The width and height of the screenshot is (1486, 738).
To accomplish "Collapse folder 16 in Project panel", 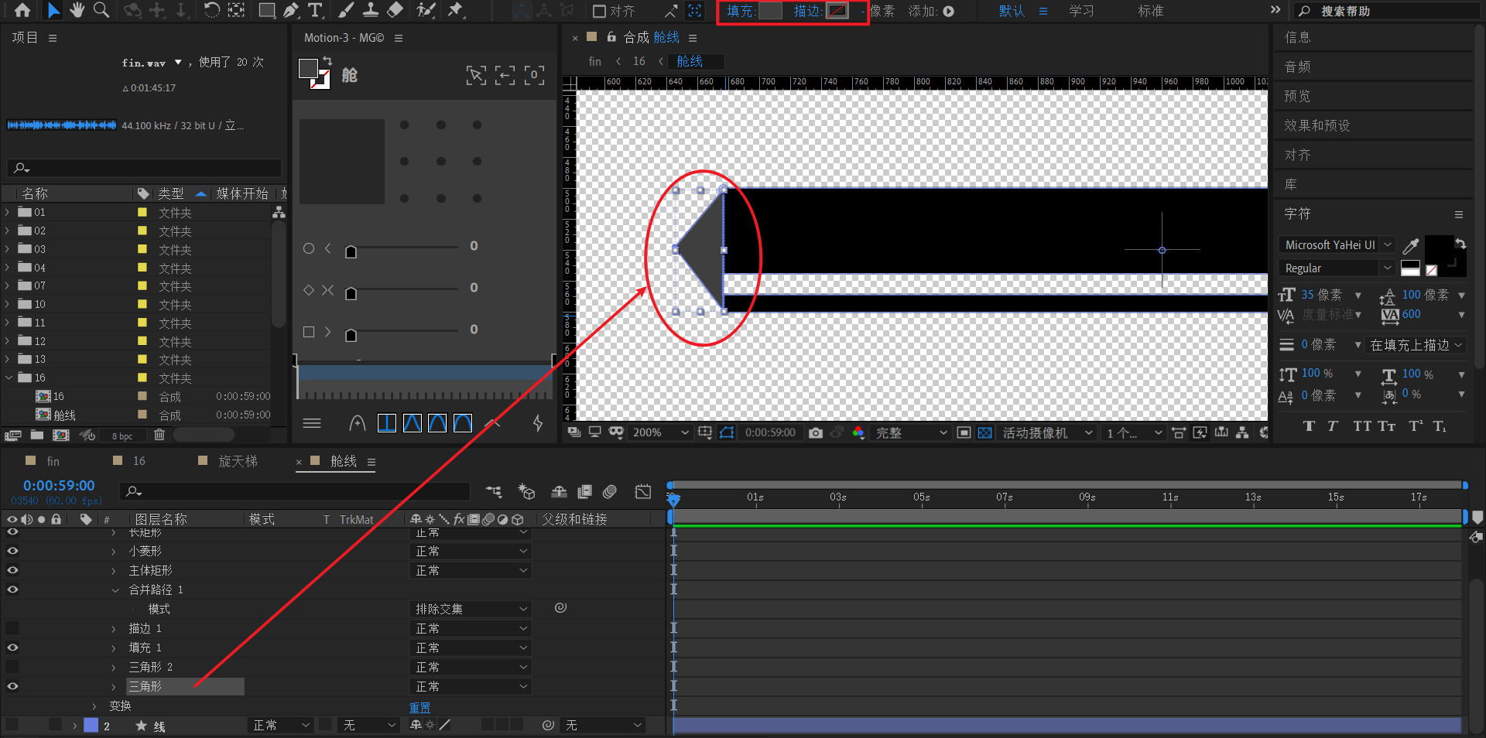I will click(x=9, y=378).
